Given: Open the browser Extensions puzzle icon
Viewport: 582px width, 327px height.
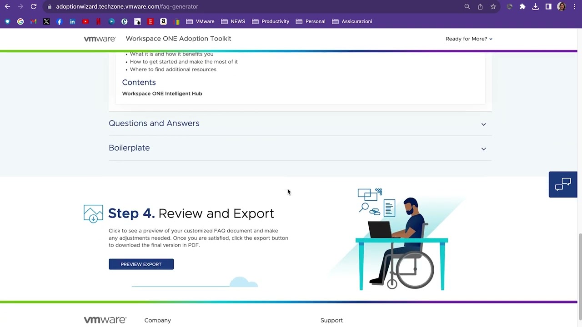Looking at the screenshot, I should click(522, 7).
